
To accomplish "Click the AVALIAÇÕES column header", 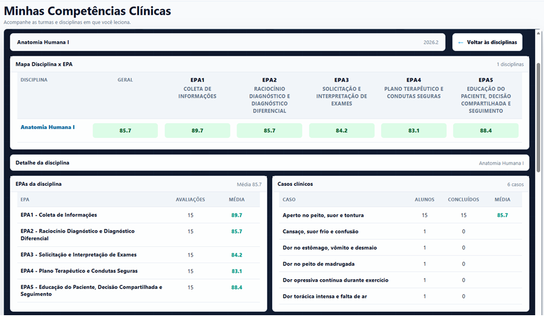I will (190, 200).
